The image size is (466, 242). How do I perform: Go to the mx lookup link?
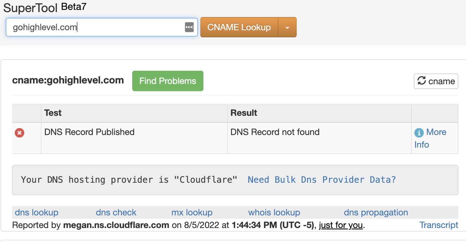click(x=192, y=212)
